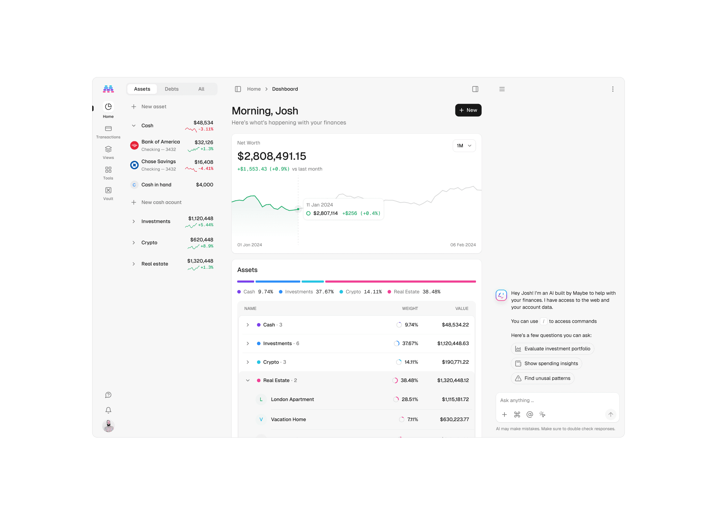Click Evaluate investment portfolio suggestion
717x515 pixels.
pyautogui.click(x=552, y=349)
